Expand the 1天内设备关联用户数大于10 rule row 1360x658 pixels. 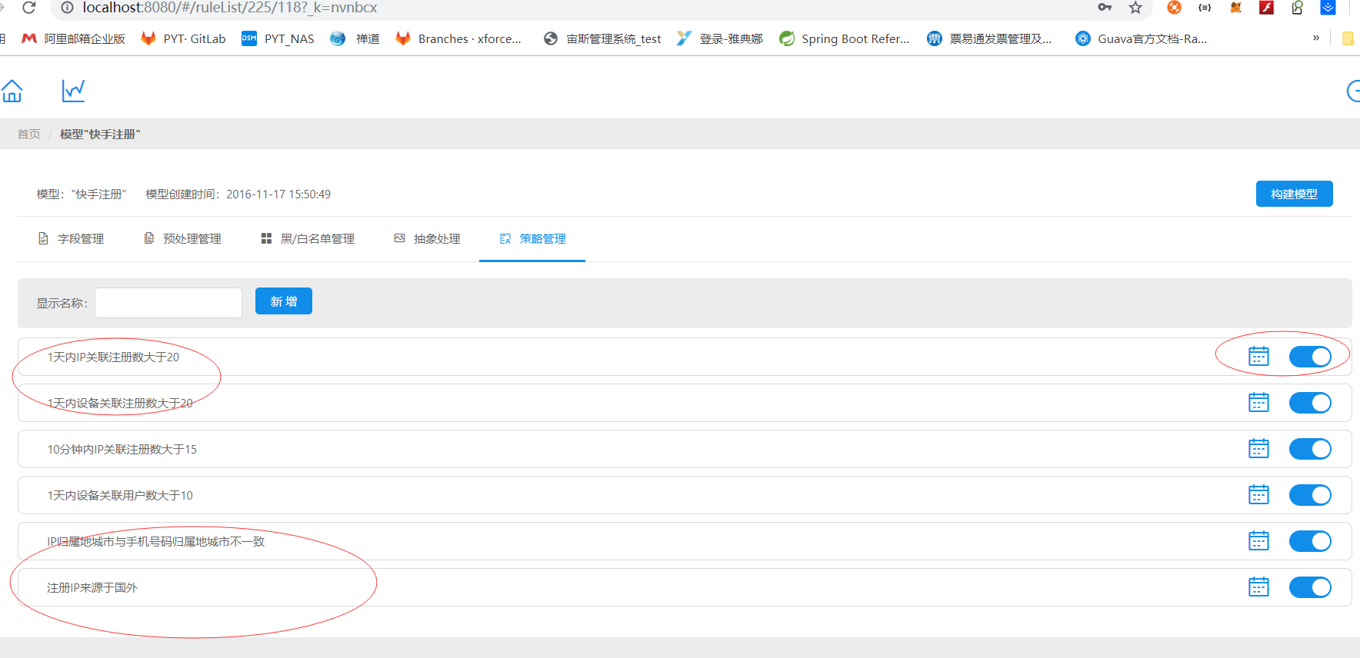point(685,495)
